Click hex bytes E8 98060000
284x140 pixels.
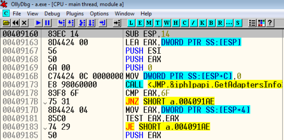coord(72,84)
